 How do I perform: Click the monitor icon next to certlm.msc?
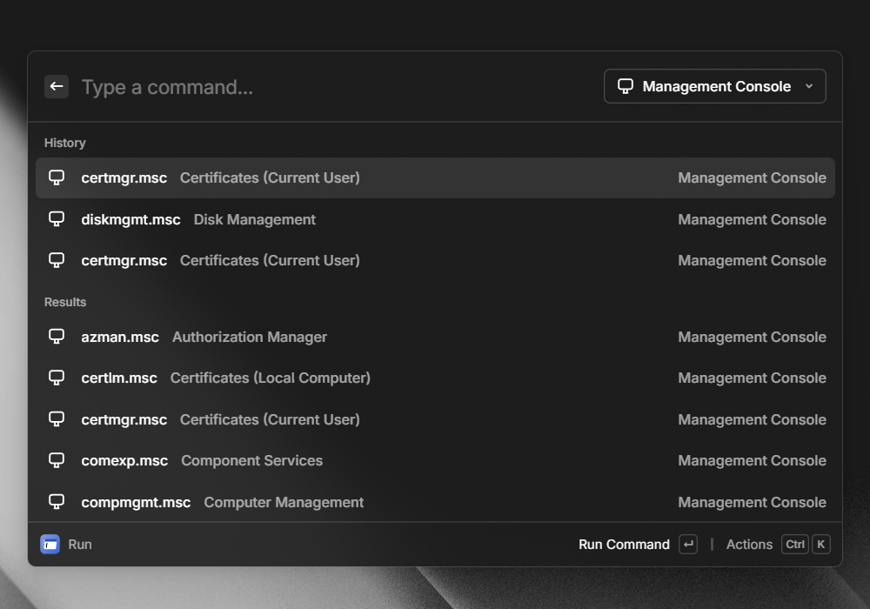point(57,378)
